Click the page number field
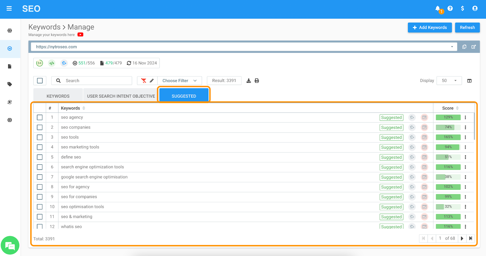This screenshot has width=486, height=256. click(440, 238)
